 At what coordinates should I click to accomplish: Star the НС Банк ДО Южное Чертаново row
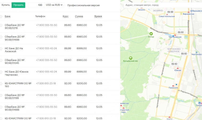[1, 72]
